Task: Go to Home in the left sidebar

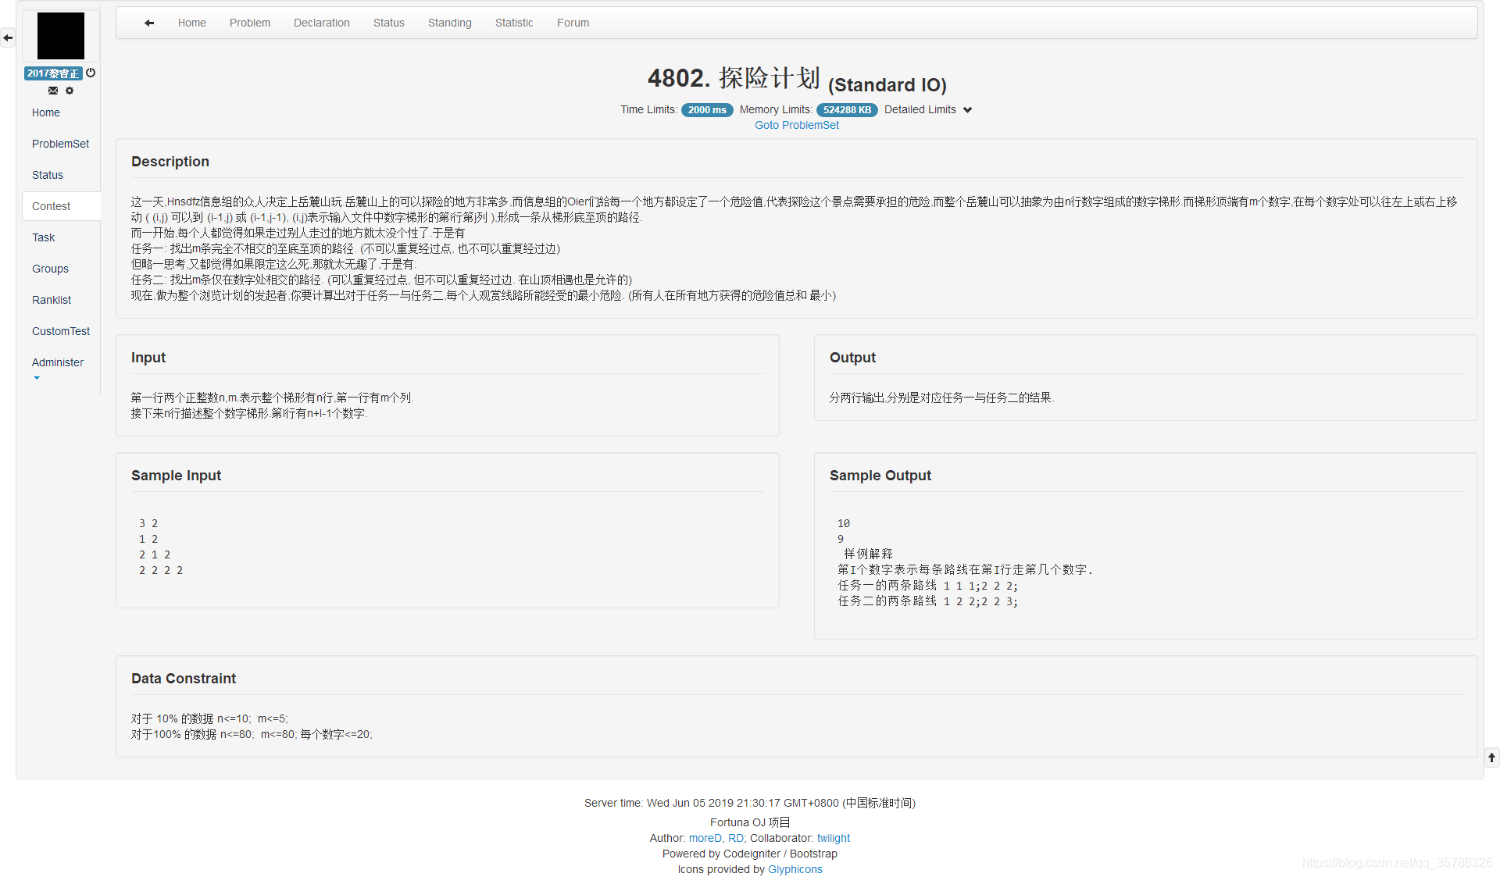Action: (46, 112)
